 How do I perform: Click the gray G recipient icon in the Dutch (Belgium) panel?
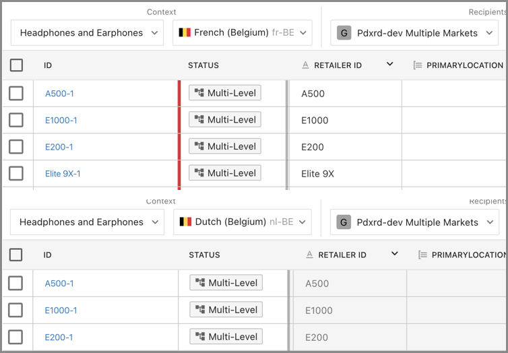(x=344, y=222)
